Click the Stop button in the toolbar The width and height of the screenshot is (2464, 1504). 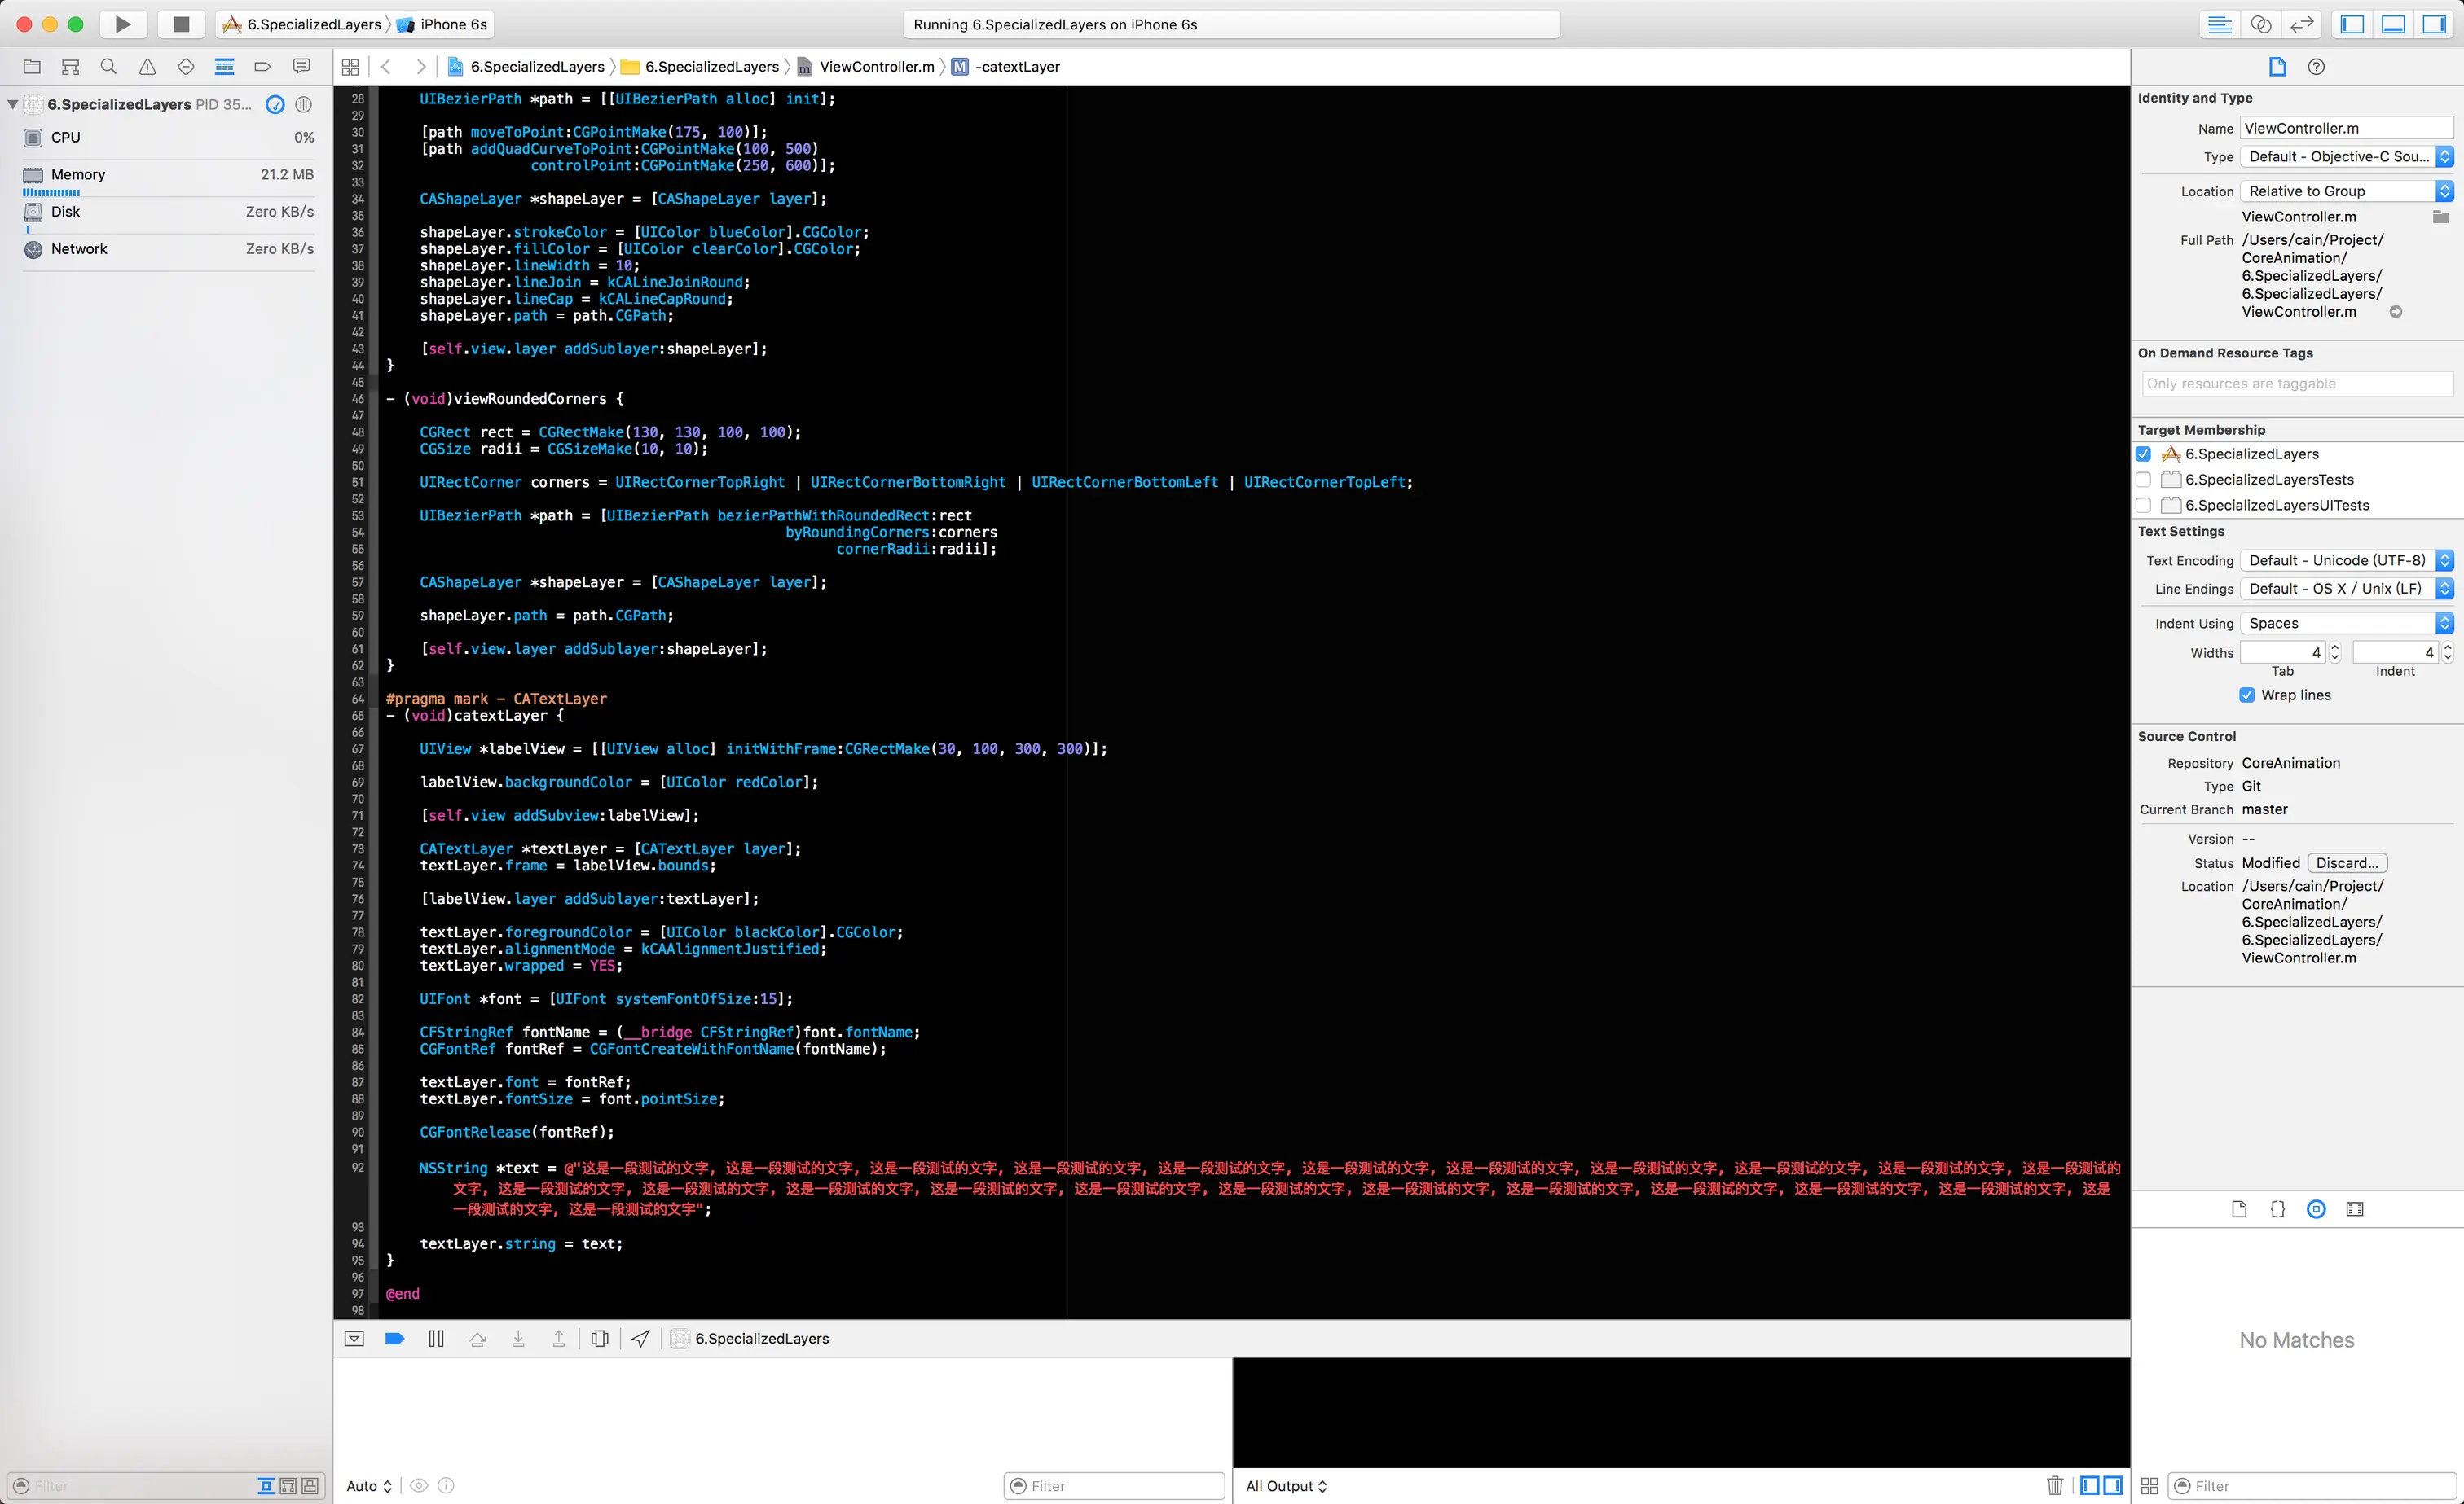[x=181, y=24]
